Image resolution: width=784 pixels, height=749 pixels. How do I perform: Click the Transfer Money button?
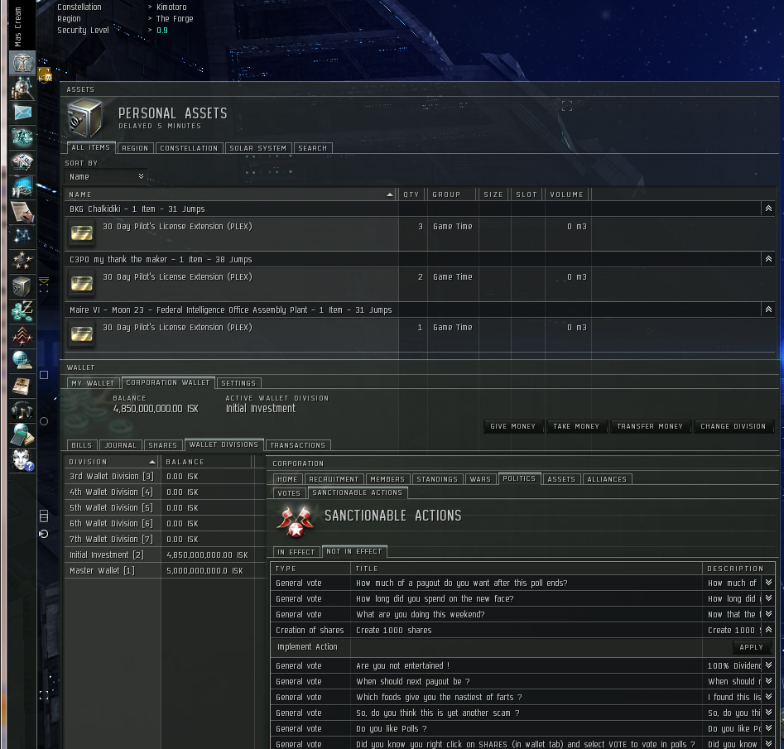tap(650, 426)
